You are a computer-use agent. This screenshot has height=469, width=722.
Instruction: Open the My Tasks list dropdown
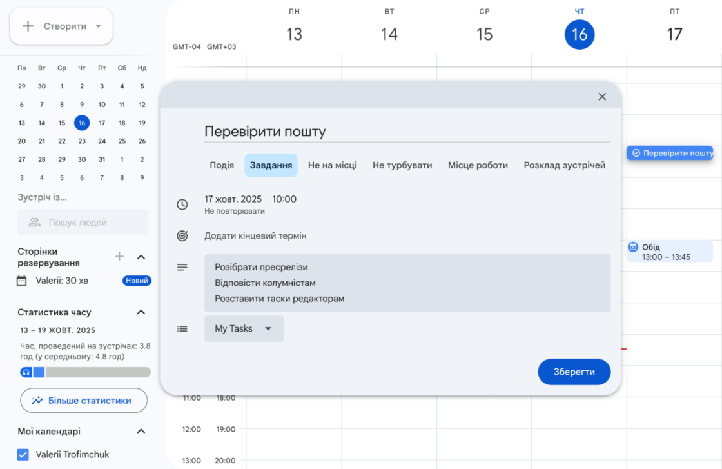click(x=244, y=328)
